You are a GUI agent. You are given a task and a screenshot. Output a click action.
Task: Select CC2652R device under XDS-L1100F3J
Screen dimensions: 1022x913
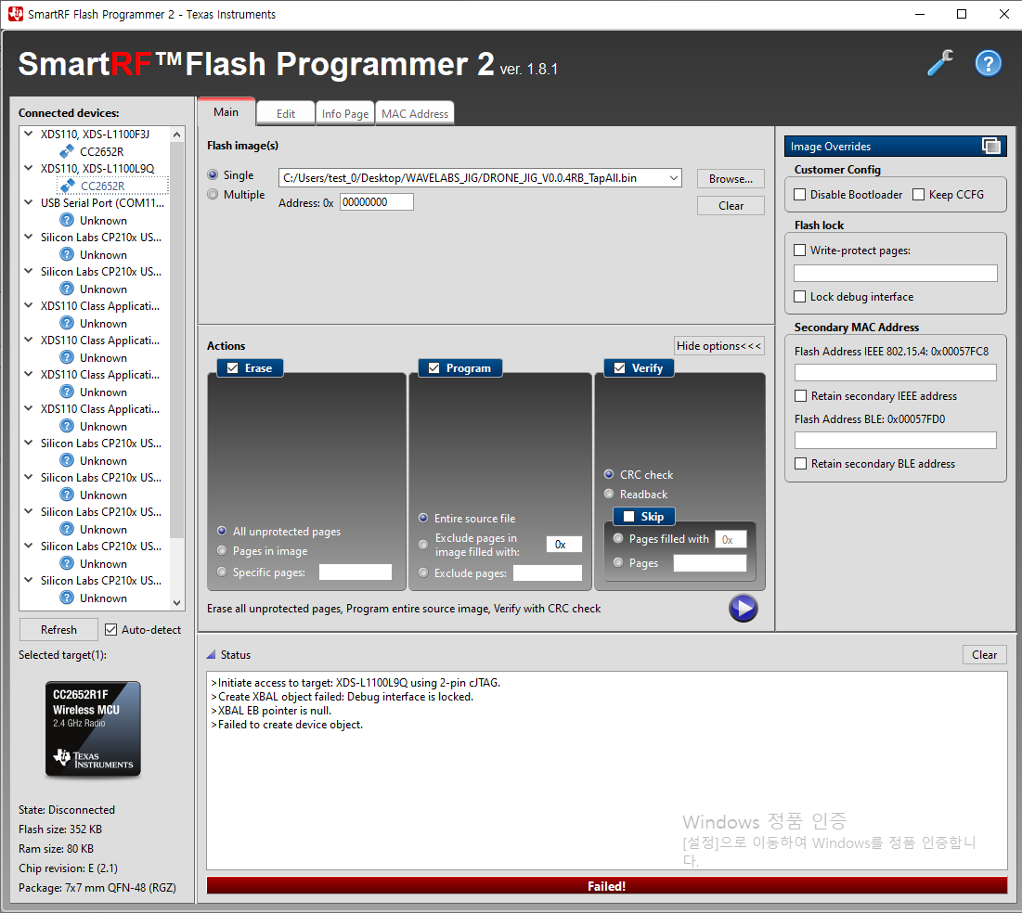101,152
